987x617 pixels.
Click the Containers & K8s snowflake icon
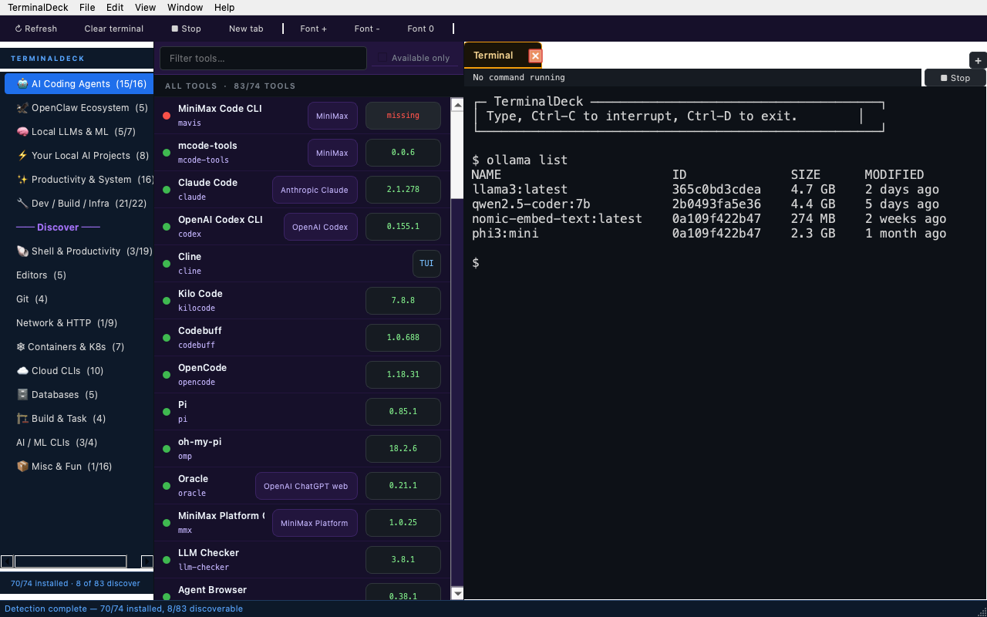pyautogui.click(x=20, y=346)
